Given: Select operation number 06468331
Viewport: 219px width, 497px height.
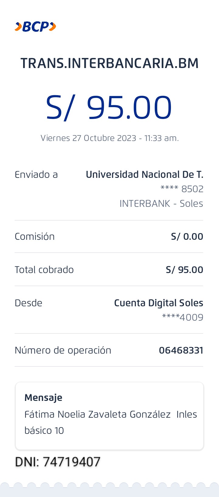Looking at the screenshot, I should [x=181, y=350].
